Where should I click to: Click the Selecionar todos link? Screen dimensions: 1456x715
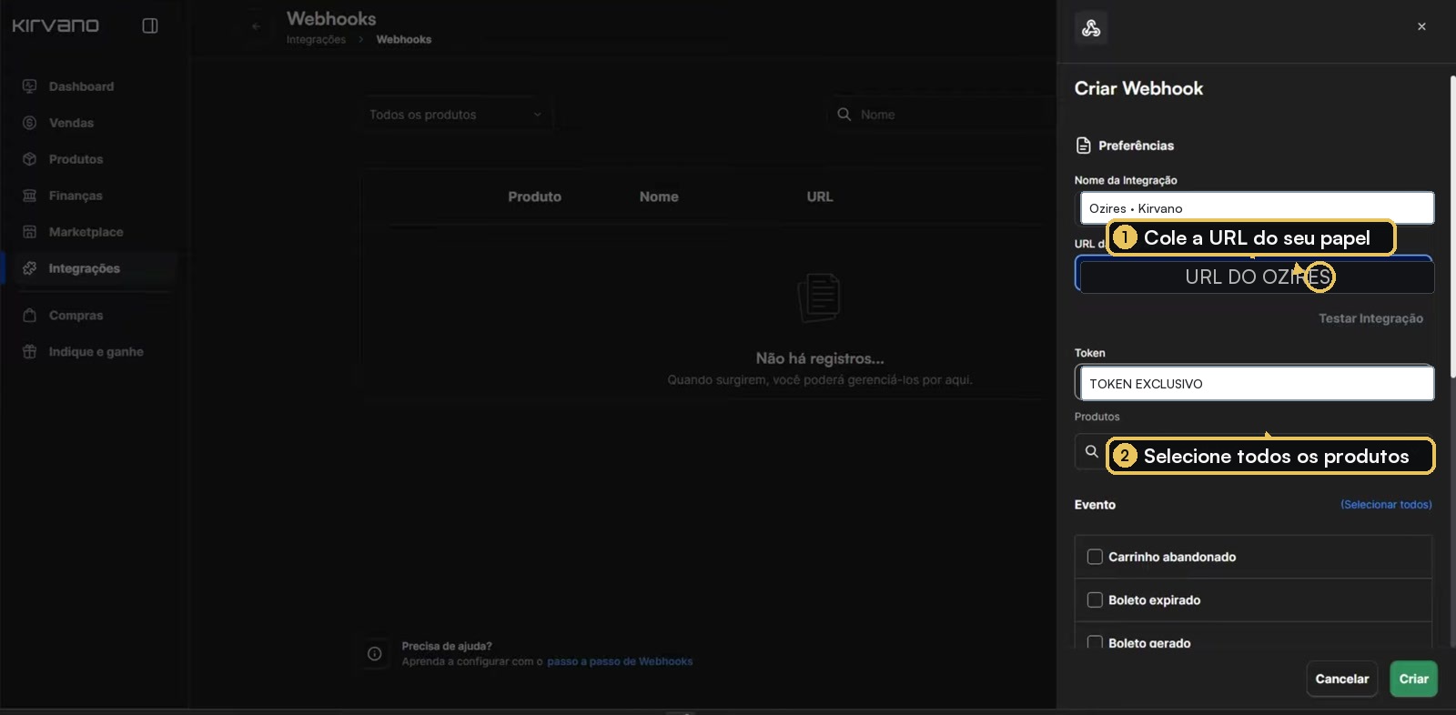coord(1386,505)
